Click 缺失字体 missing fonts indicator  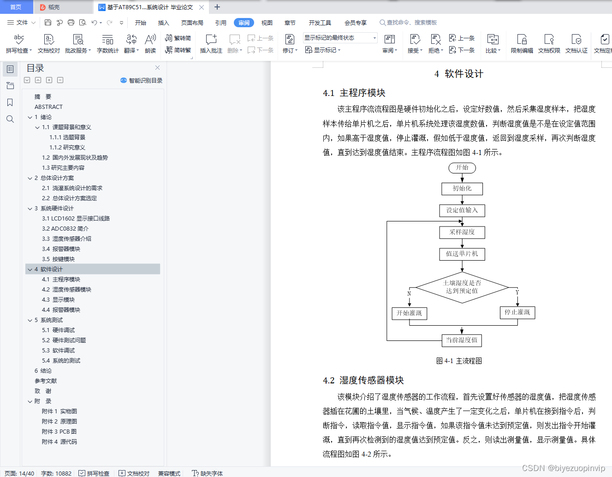tap(208, 473)
